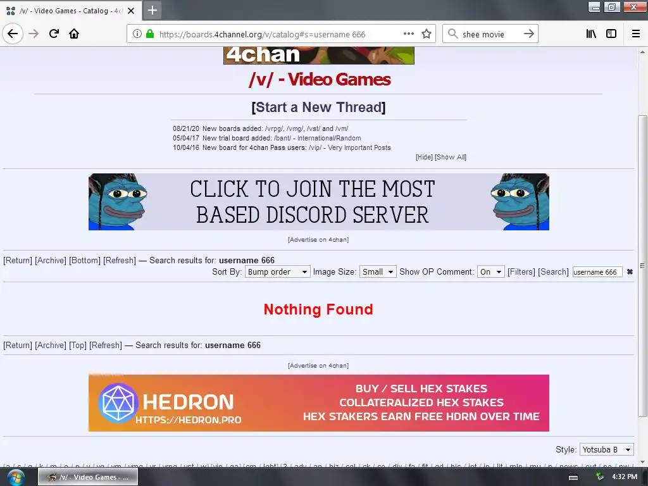Click [Show All] announcements link

[451, 157]
